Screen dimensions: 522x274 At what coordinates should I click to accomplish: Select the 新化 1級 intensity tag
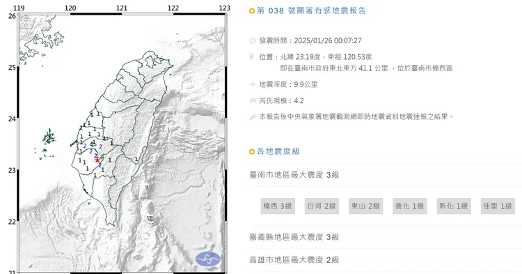point(453,206)
